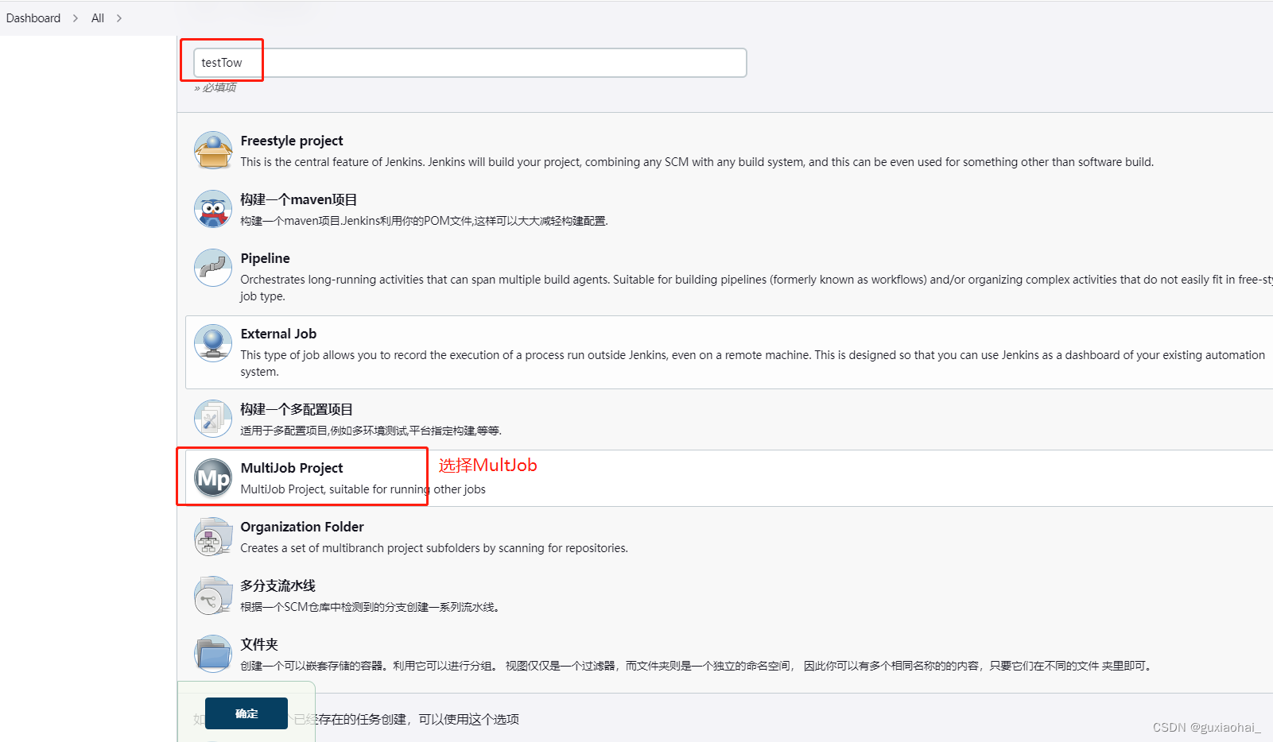Image resolution: width=1273 pixels, height=742 pixels.
Task: Click the External Job globe icon
Action: click(x=213, y=343)
